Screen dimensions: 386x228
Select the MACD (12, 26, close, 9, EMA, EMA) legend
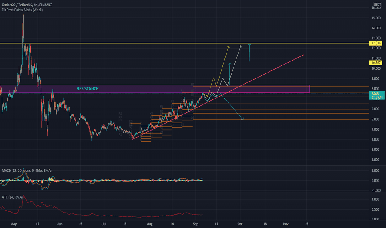(x=27, y=170)
